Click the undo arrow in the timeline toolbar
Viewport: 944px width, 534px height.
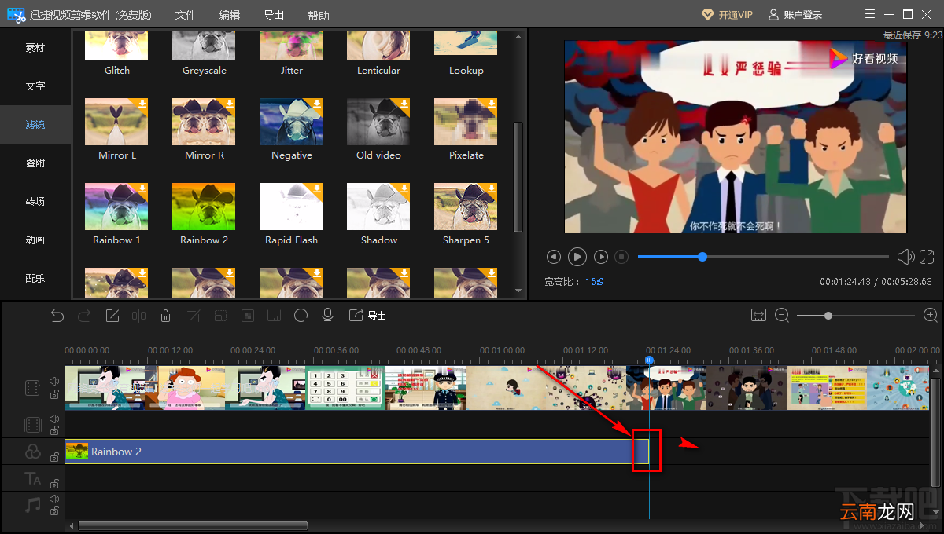pos(57,316)
